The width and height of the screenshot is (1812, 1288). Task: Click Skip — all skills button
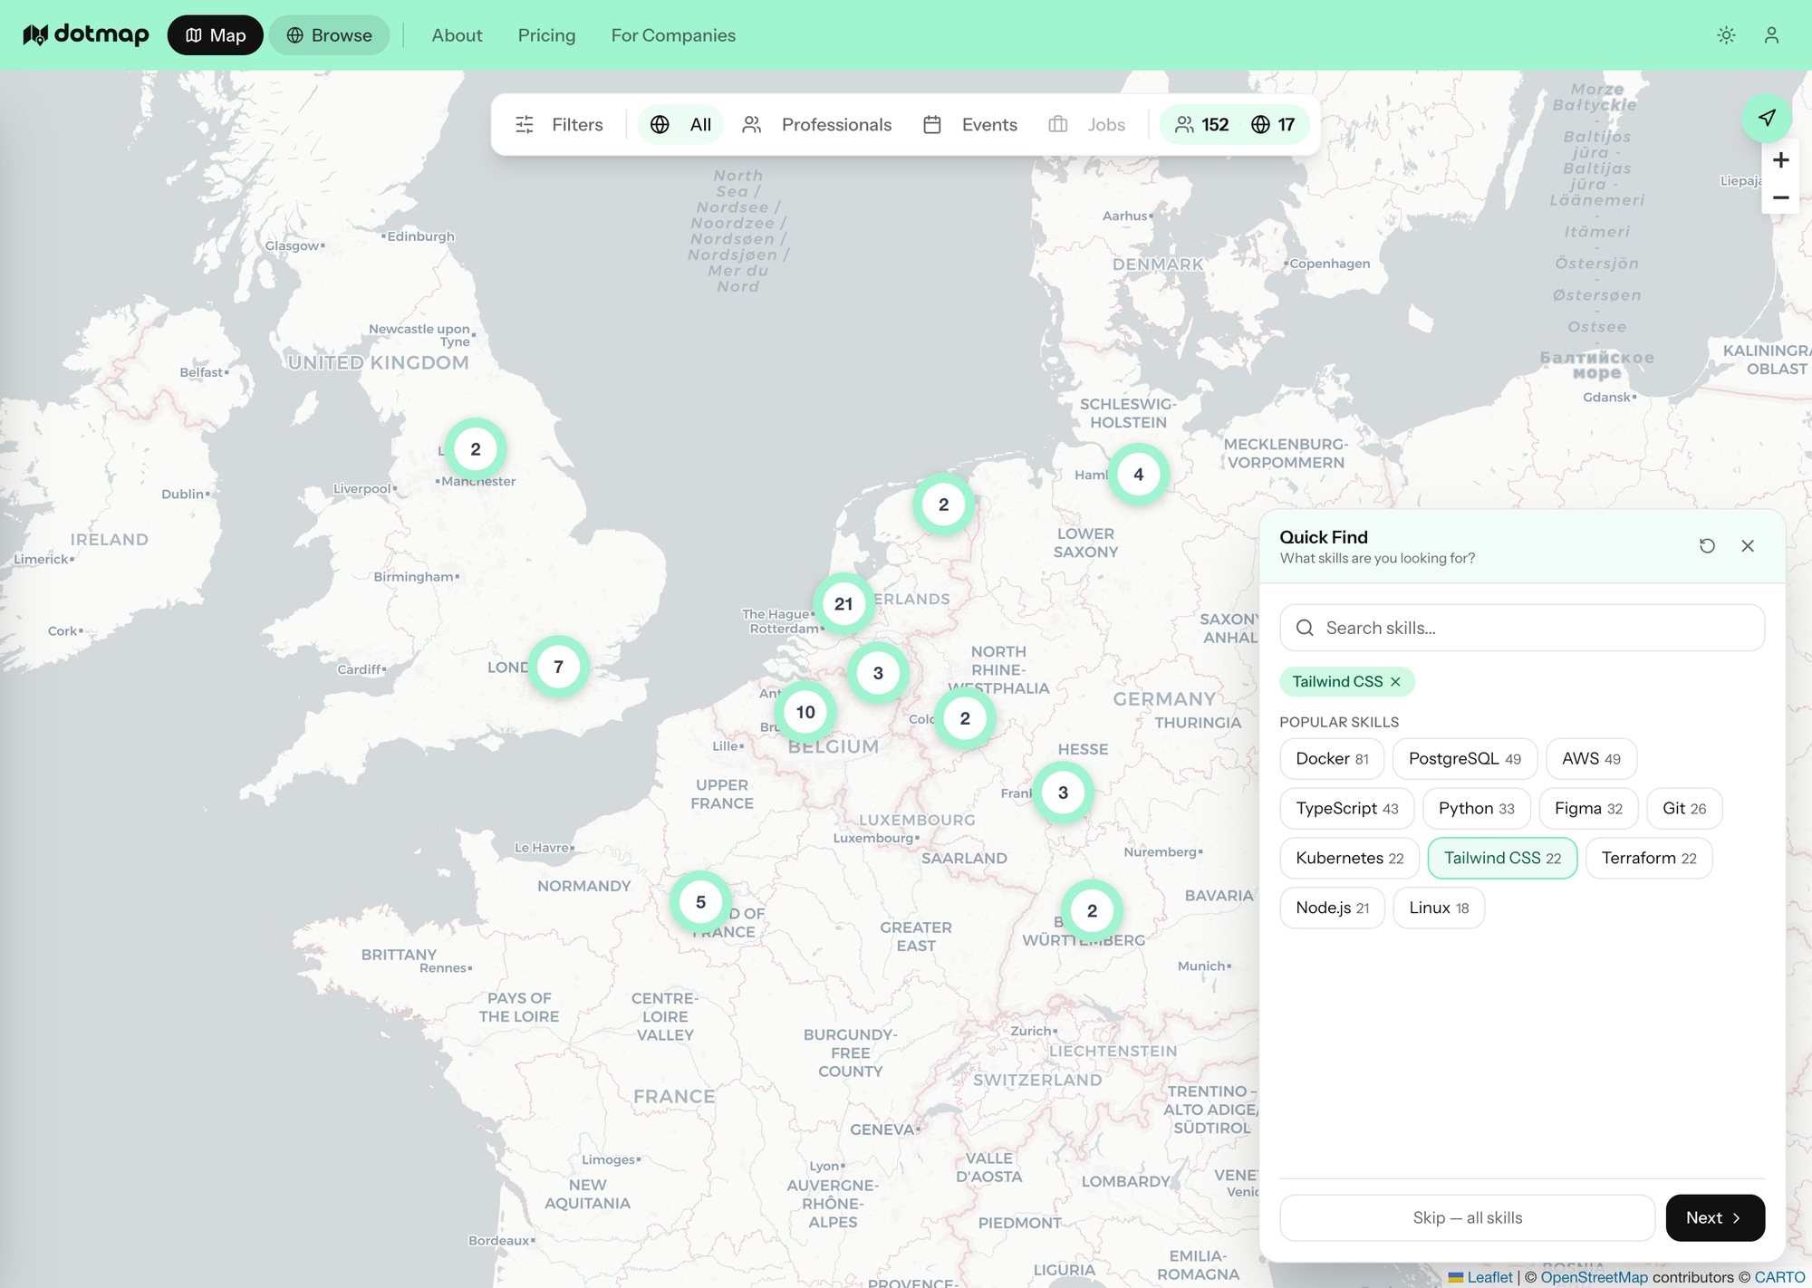[x=1467, y=1218]
